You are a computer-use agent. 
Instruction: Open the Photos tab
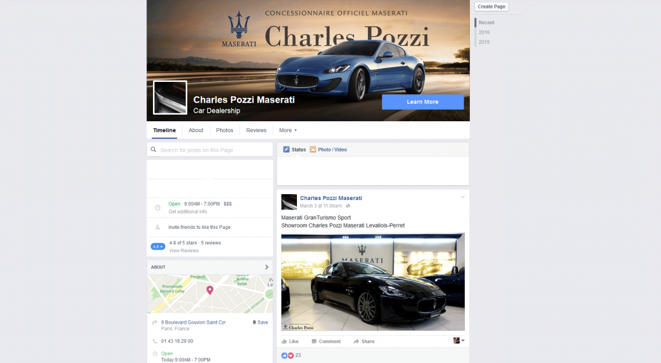click(x=224, y=130)
